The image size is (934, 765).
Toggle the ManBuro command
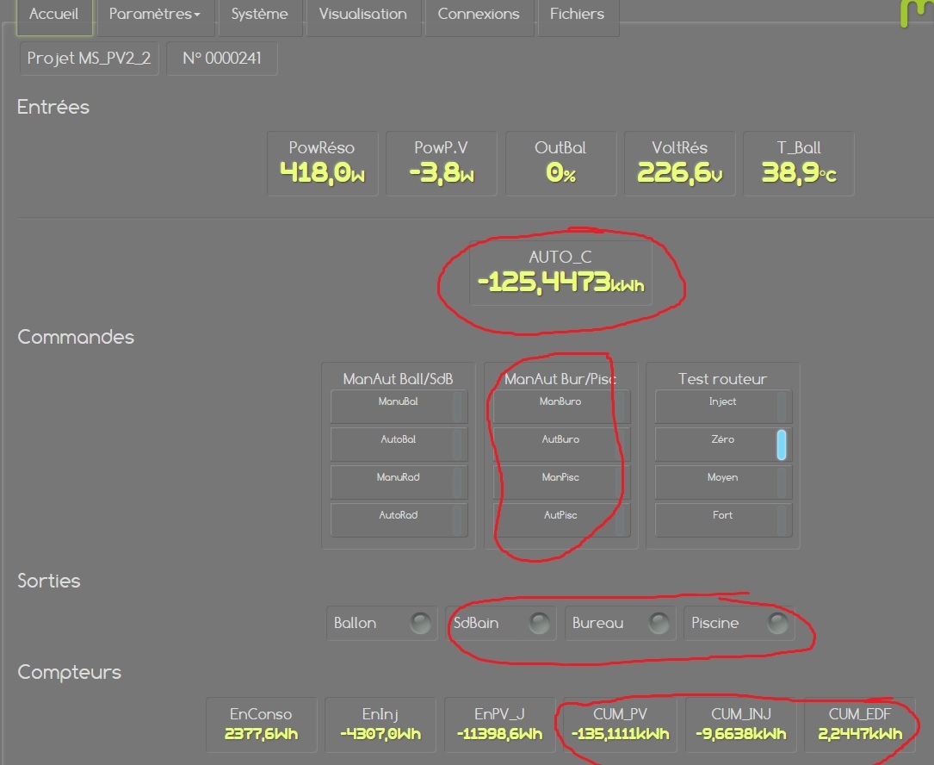click(561, 406)
